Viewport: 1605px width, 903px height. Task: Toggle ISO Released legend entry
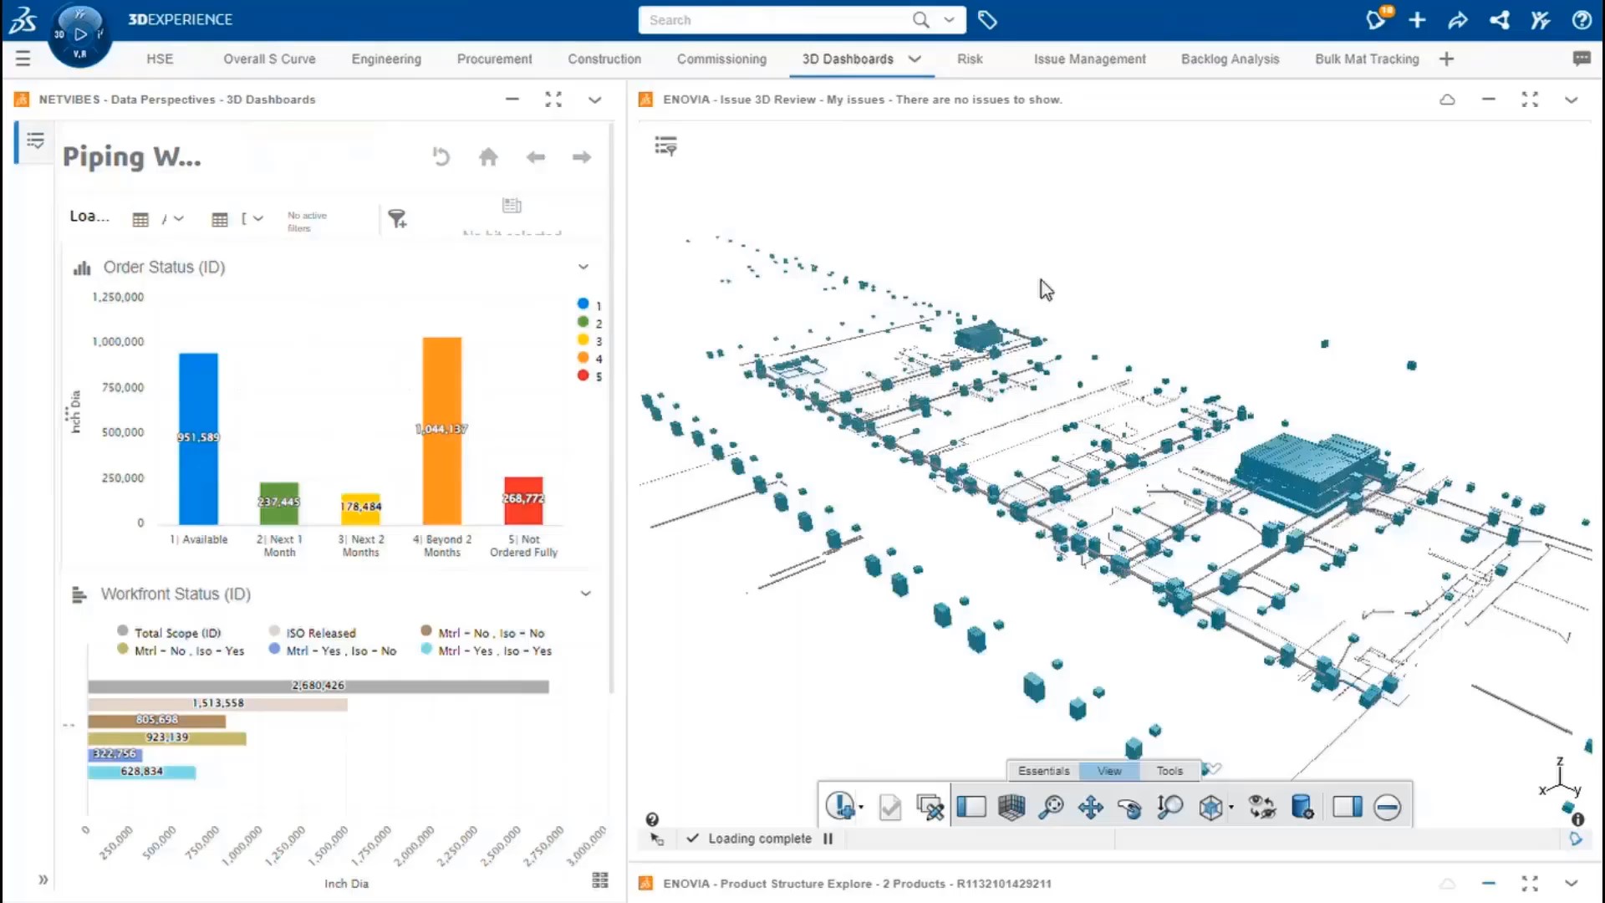pyautogui.click(x=320, y=633)
